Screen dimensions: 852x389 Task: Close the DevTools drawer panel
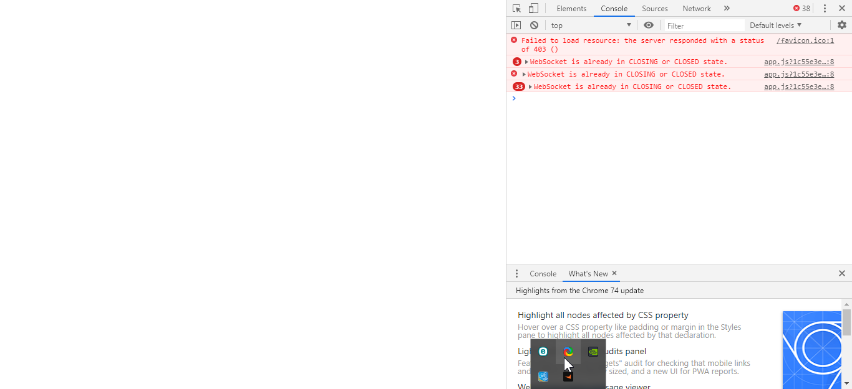[842, 273]
